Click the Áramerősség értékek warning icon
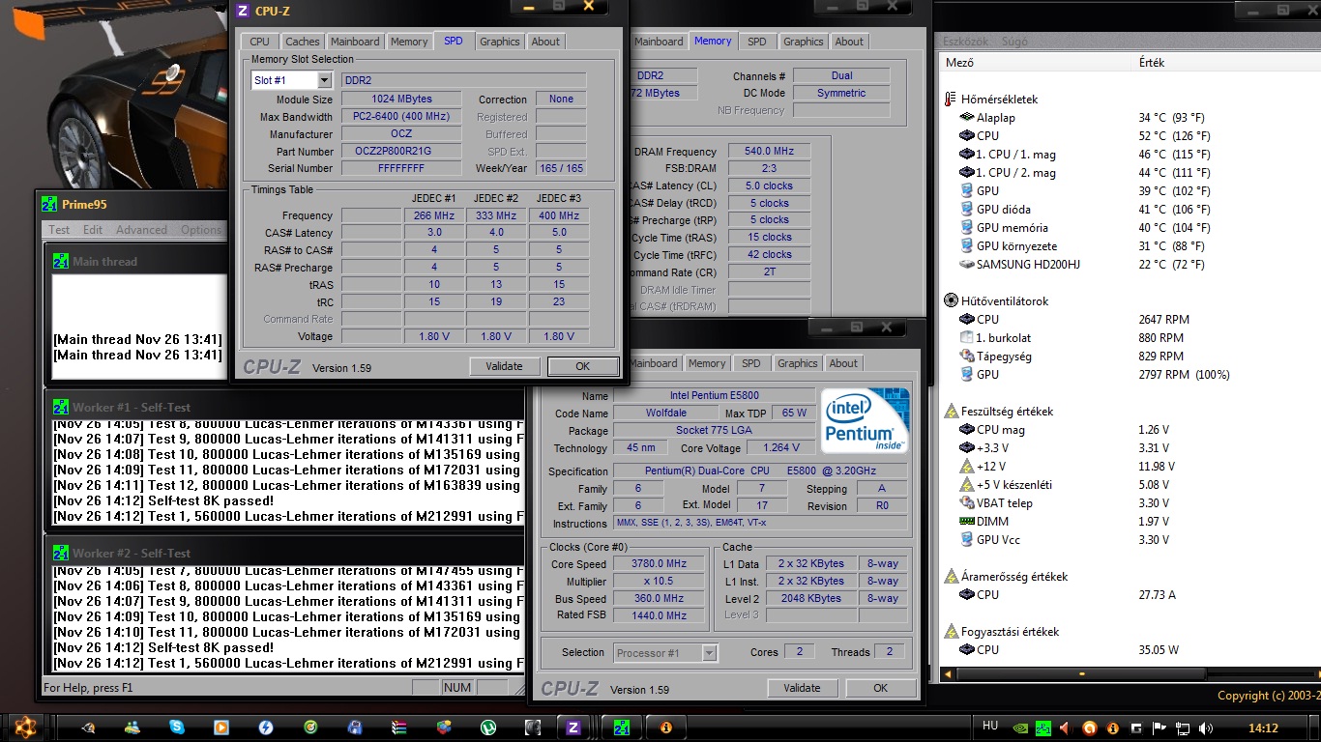The width and height of the screenshot is (1321, 742). (x=951, y=576)
